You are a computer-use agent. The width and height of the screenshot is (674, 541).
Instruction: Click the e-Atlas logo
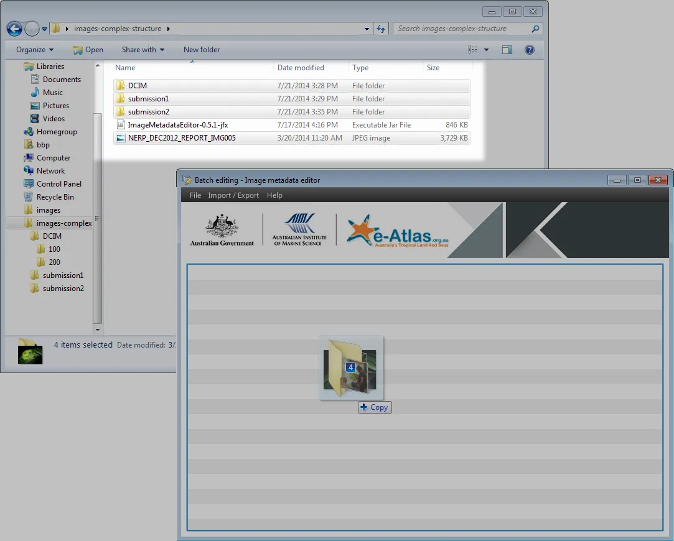398,231
